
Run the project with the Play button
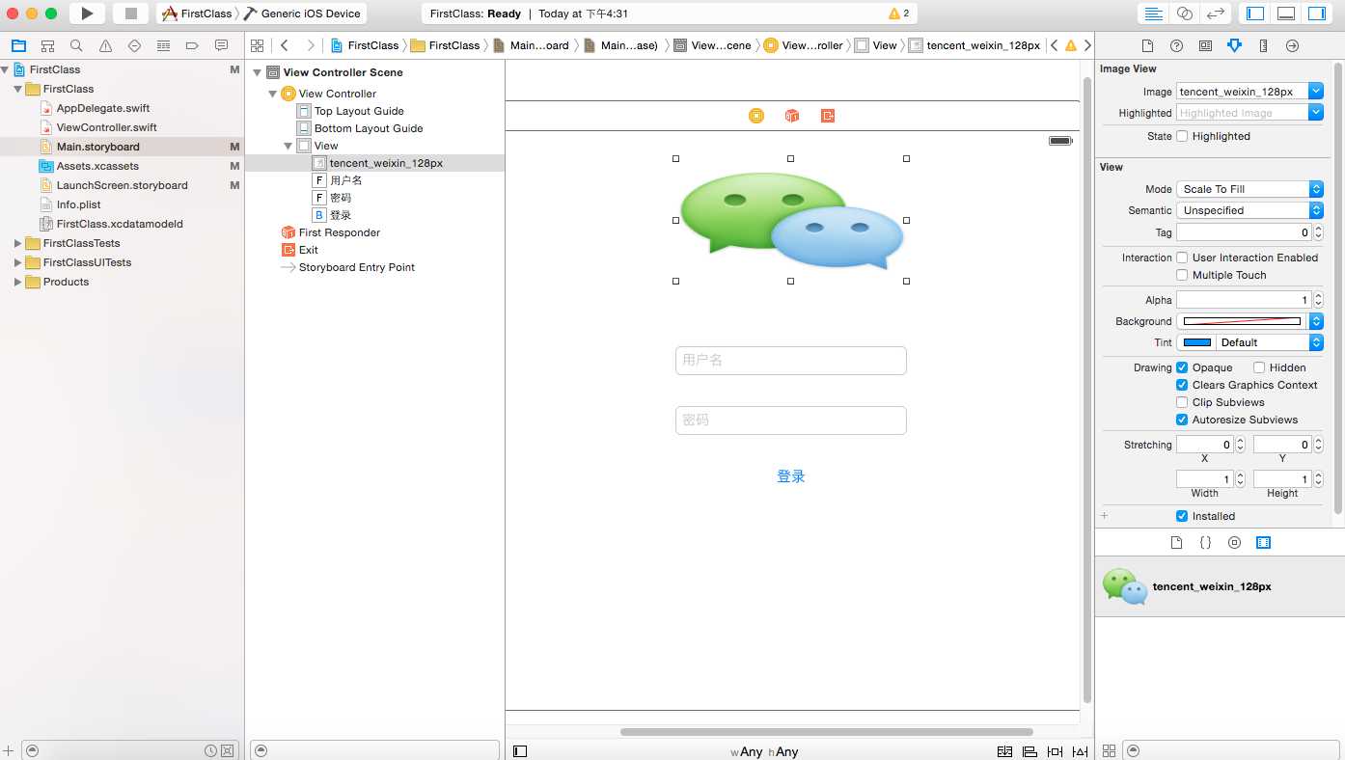(87, 14)
